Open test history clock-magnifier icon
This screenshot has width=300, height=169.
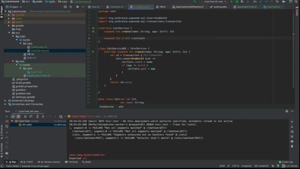point(60,116)
